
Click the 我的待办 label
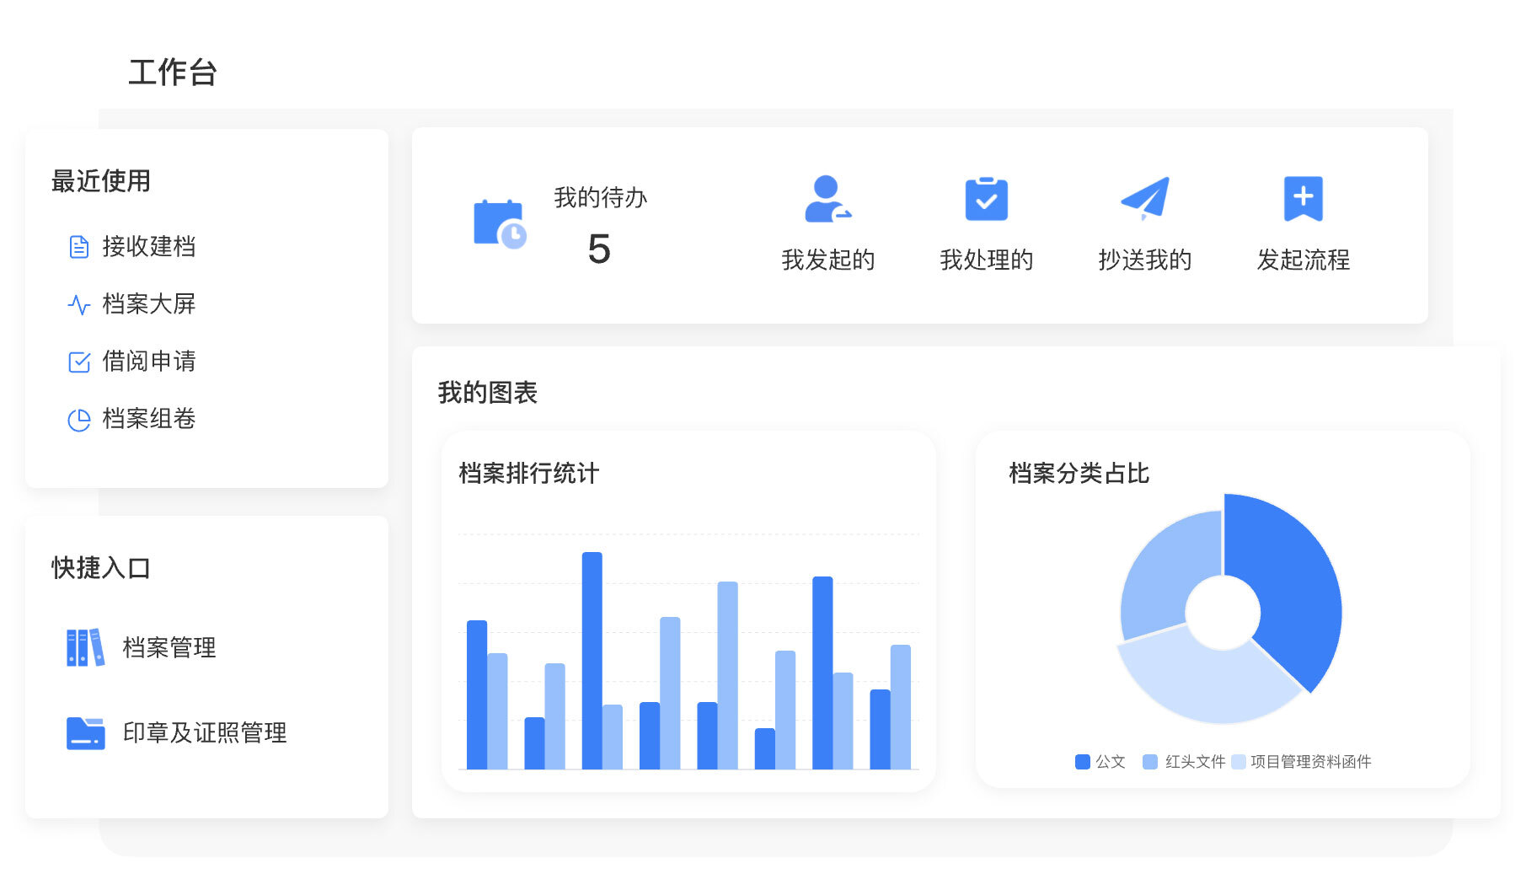coord(600,197)
